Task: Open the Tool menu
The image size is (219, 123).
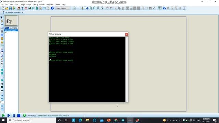Action: tap(16, 5)
